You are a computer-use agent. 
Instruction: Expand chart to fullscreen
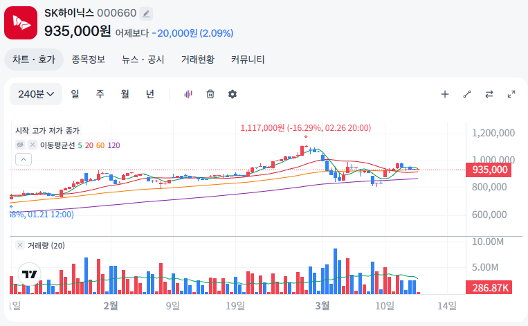pos(511,94)
